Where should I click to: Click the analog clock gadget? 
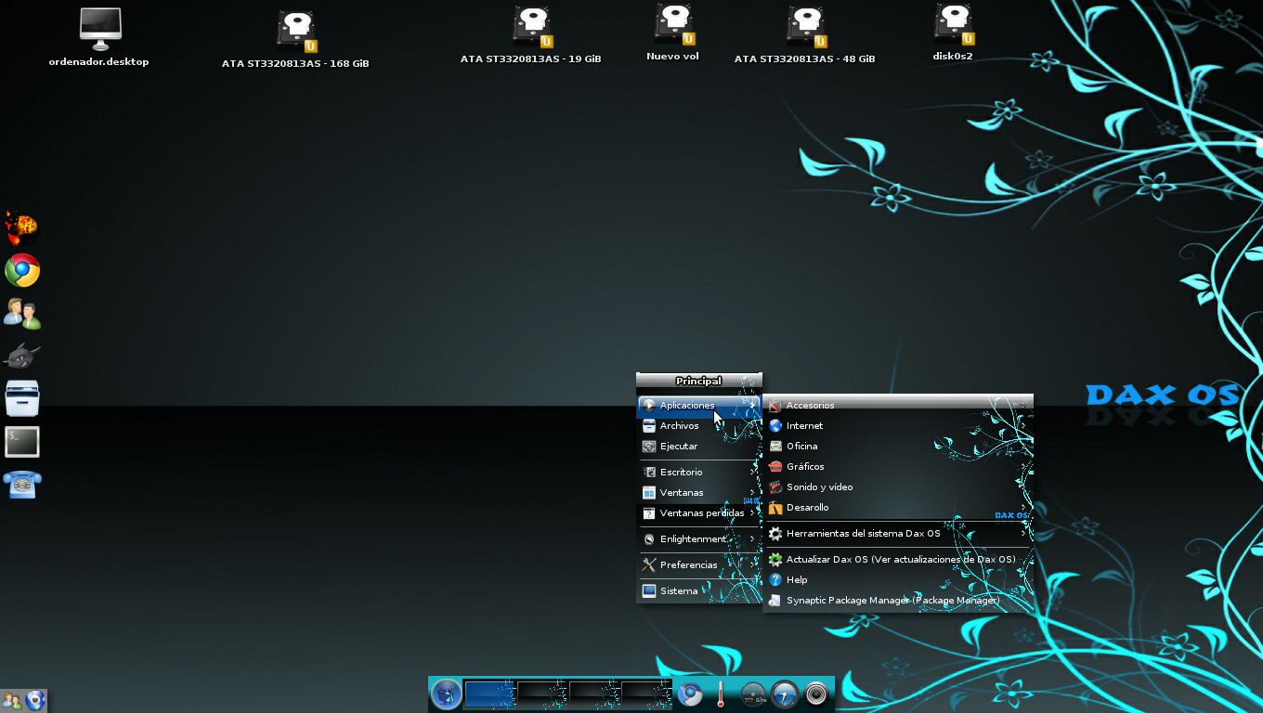(785, 694)
